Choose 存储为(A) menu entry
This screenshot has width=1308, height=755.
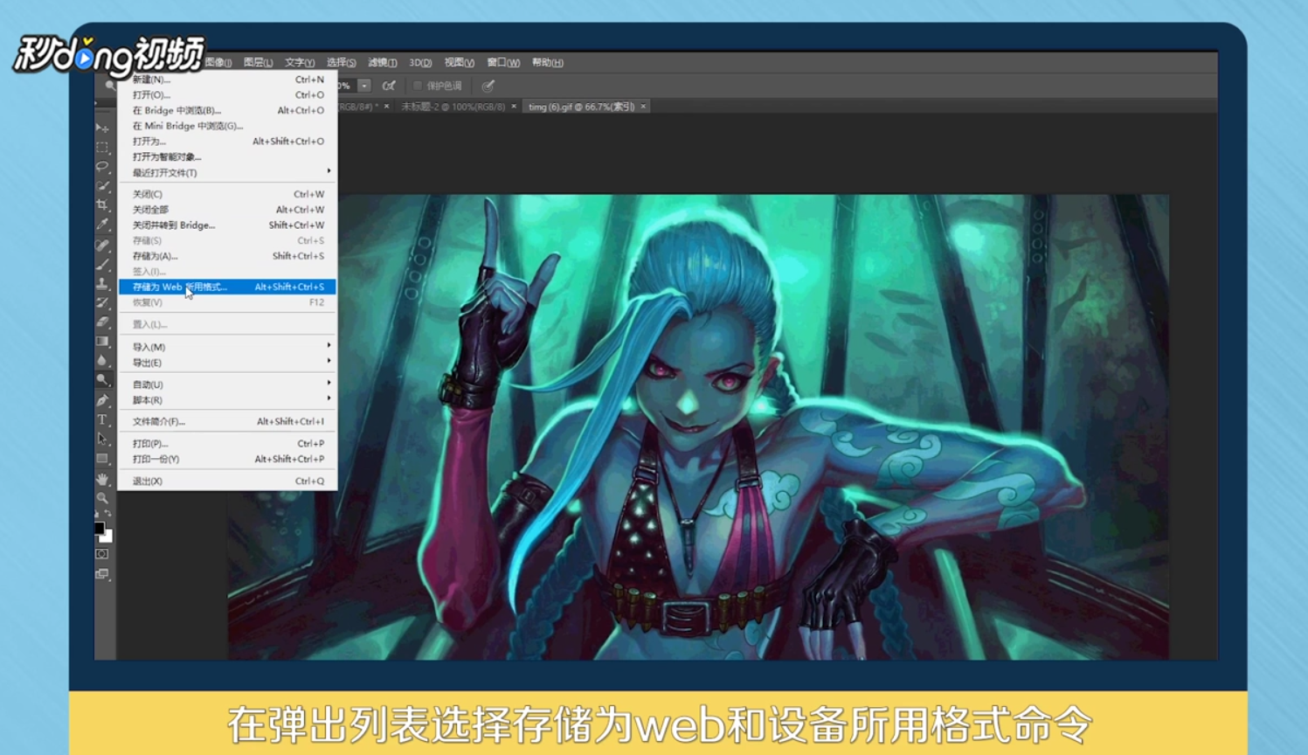(x=227, y=256)
